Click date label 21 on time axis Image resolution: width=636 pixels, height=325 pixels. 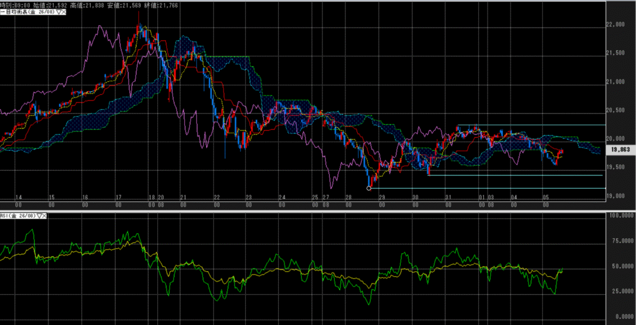pos(183,197)
